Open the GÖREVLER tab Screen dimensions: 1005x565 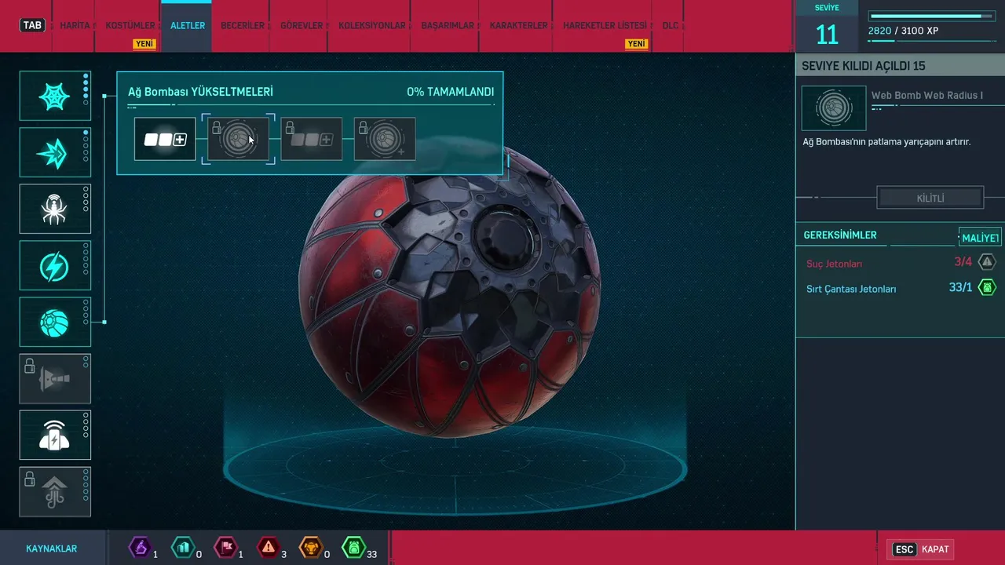pos(301,26)
